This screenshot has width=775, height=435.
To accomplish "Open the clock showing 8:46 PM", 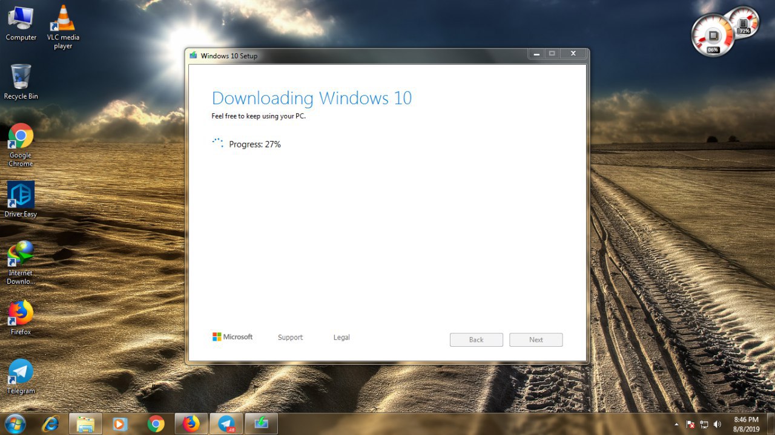I will point(746,424).
